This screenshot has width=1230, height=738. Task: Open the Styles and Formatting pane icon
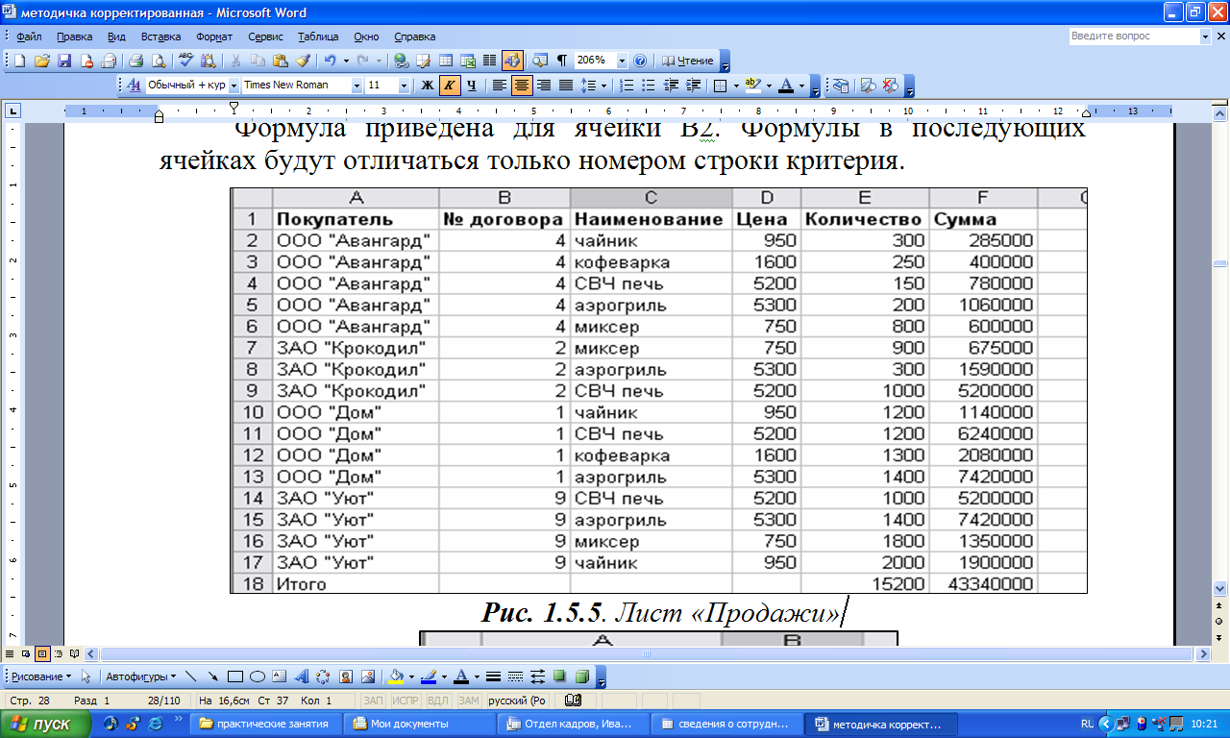click(x=134, y=86)
